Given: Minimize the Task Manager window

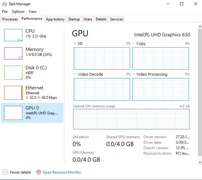Looking at the screenshot, I should pos(168,4).
